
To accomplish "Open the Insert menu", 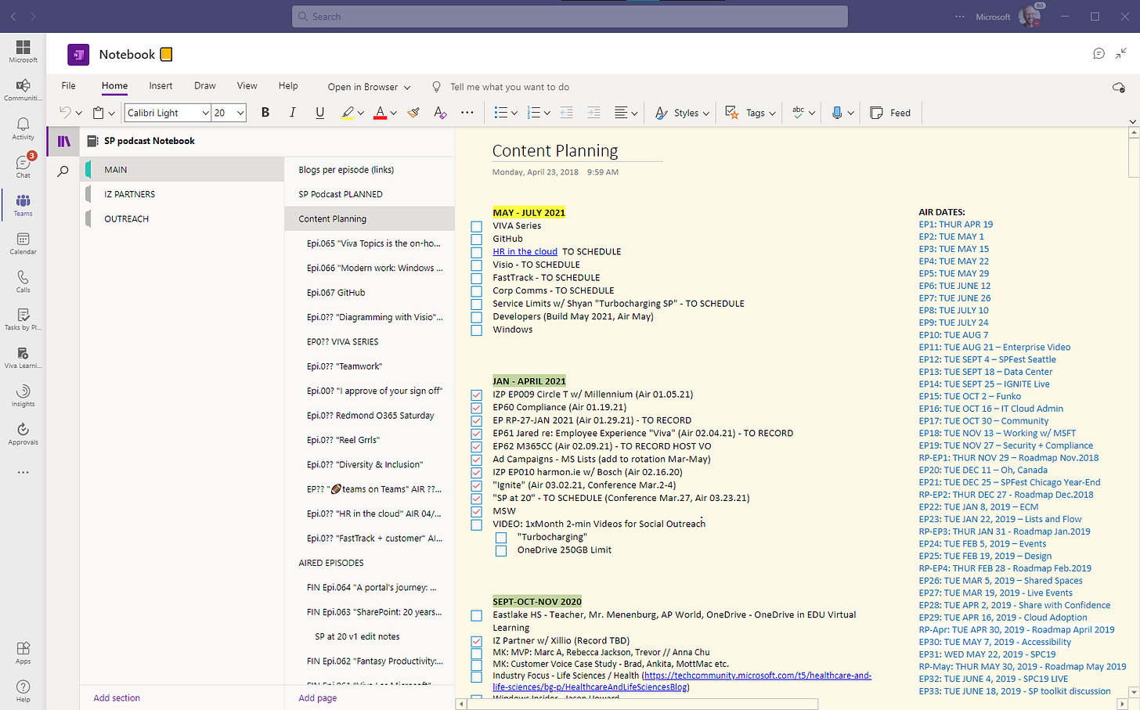I will point(161,86).
